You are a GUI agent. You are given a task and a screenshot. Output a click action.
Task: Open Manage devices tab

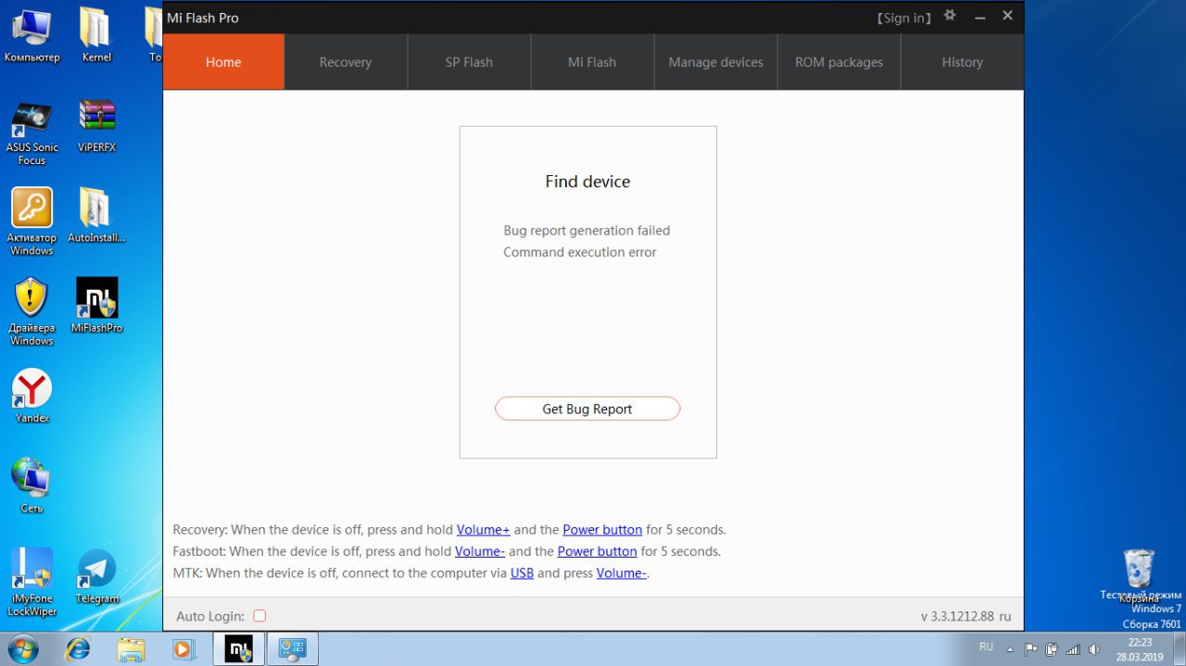click(x=715, y=62)
